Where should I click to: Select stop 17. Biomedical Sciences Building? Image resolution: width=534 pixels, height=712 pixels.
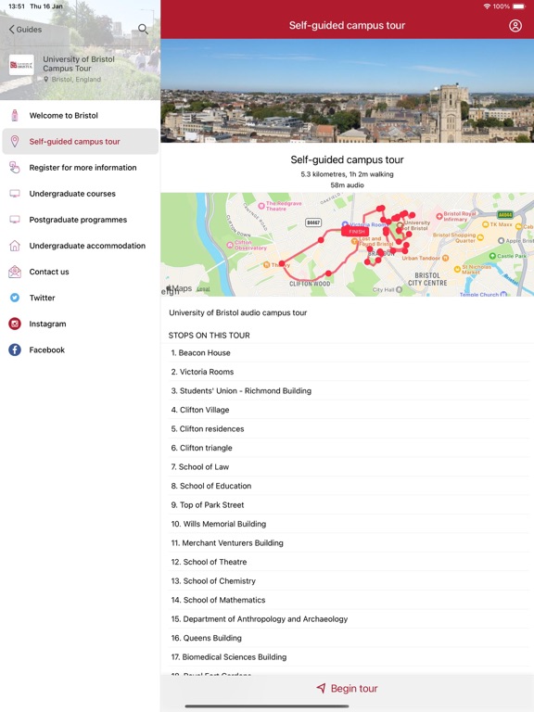[x=348, y=657]
